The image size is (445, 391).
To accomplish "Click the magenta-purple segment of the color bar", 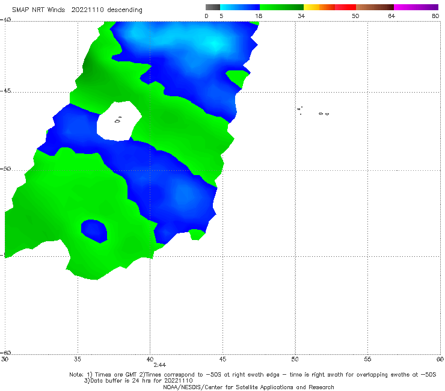I will pos(416,7).
